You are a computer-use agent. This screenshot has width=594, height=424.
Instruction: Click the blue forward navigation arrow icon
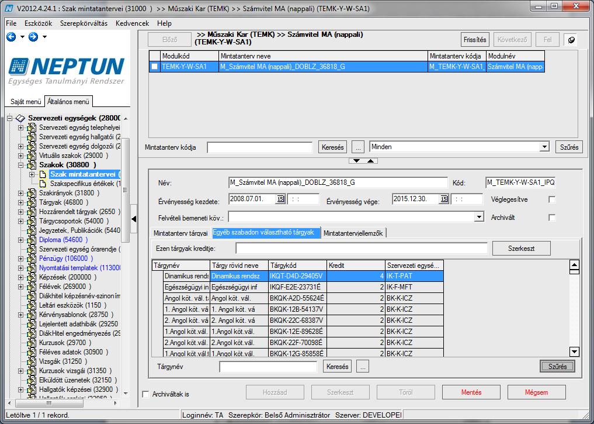tap(33, 37)
